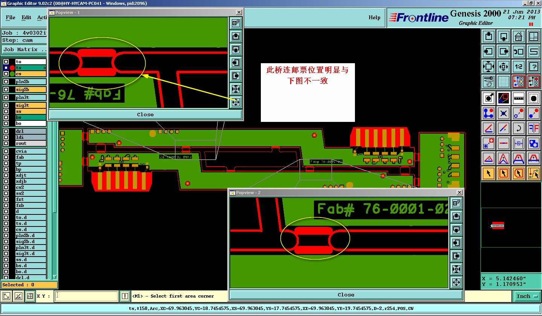Toggle checkbox for layer fab

(6, 157)
